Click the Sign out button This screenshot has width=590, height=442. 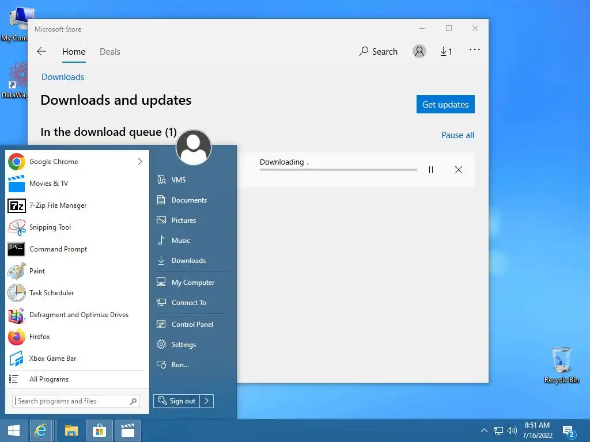tap(176, 401)
